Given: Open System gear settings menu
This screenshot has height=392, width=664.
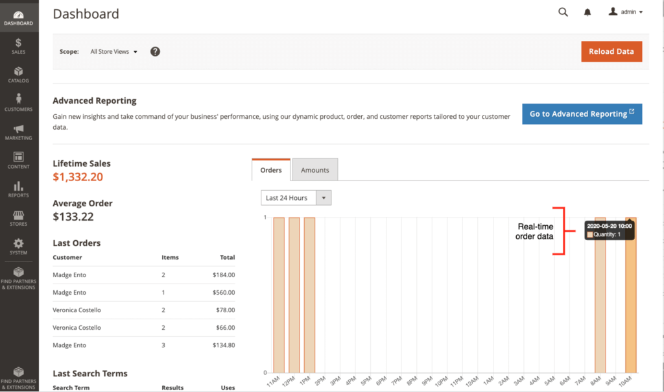Looking at the screenshot, I should coord(19,247).
